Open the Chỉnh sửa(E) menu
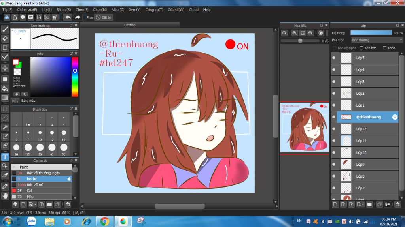The width and height of the screenshot is (405, 227). coord(27,10)
